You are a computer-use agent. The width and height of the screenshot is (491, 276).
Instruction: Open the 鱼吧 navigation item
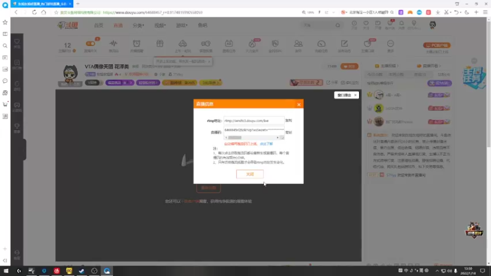click(203, 25)
